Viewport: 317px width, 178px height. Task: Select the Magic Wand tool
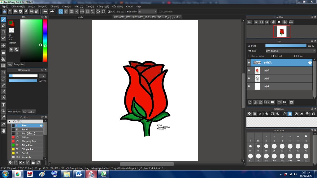point(3,85)
